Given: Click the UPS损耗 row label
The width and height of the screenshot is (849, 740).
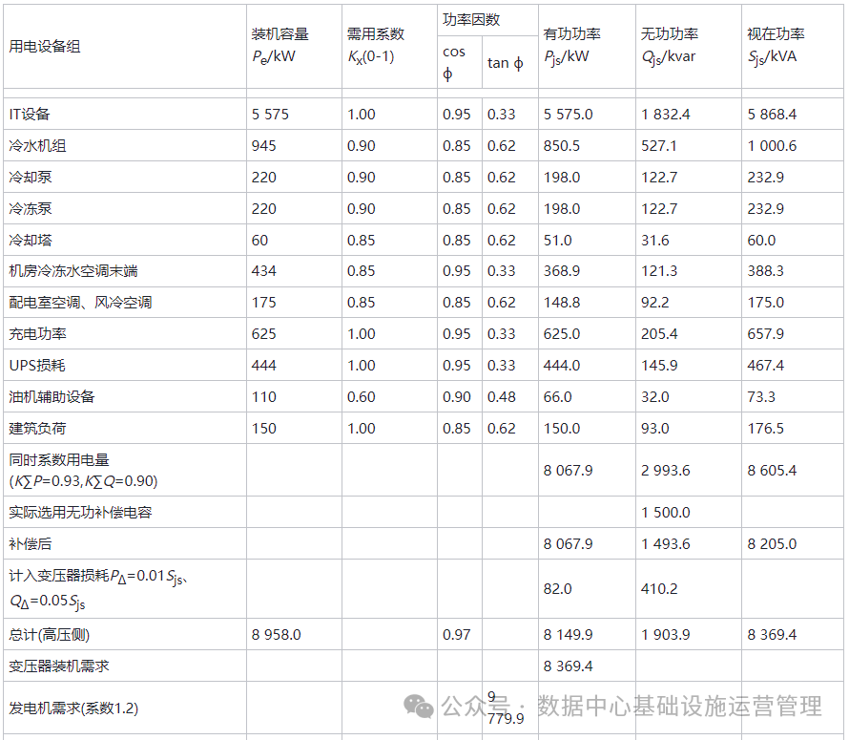Looking at the screenshot, I should point(37,366).
